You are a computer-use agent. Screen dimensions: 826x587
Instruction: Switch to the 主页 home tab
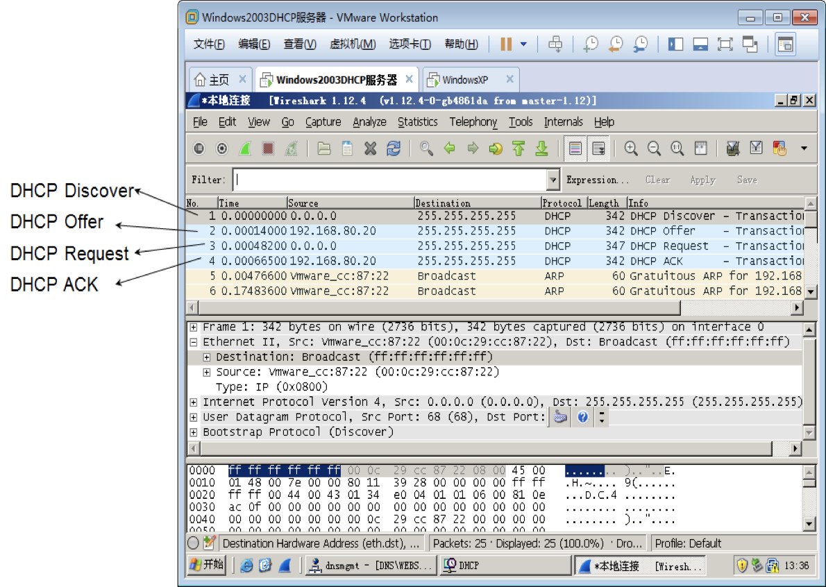(x=219, y=80)
